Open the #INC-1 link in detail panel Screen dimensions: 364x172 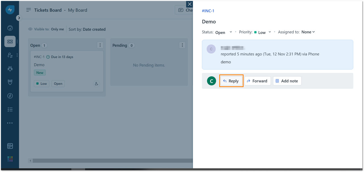(208, 11)
